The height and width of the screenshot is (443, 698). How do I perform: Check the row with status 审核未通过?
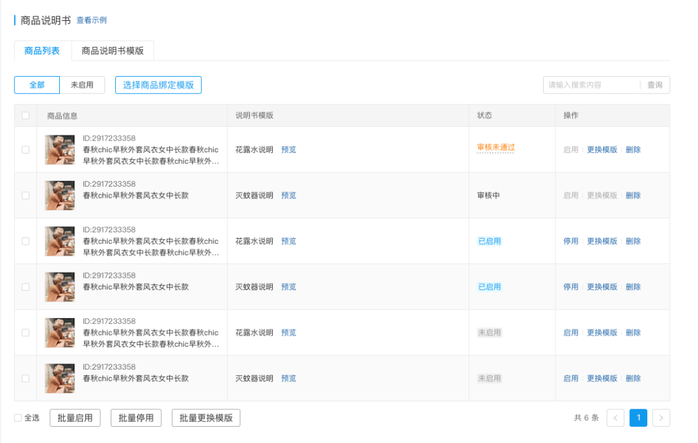(25, 150)
